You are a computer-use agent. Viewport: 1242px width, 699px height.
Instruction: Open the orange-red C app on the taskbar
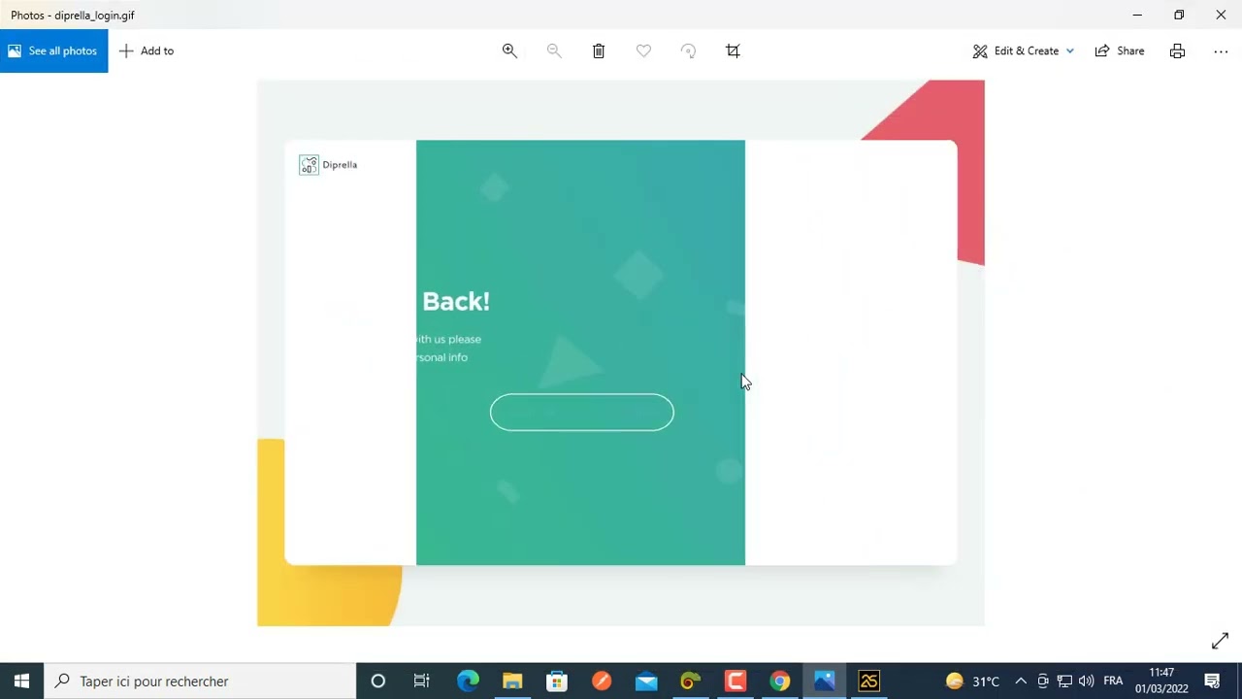click(x=735, y=681)
